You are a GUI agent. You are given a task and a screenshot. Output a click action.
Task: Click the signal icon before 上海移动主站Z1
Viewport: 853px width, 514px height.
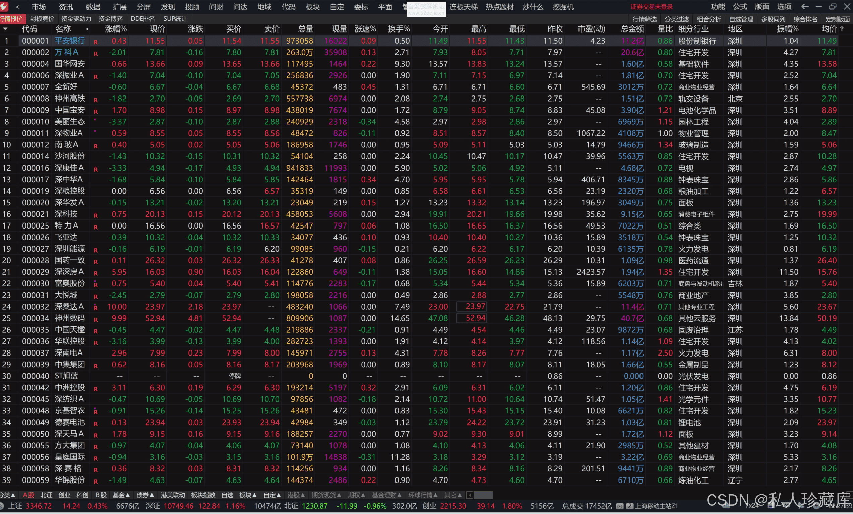pos(620,506)
